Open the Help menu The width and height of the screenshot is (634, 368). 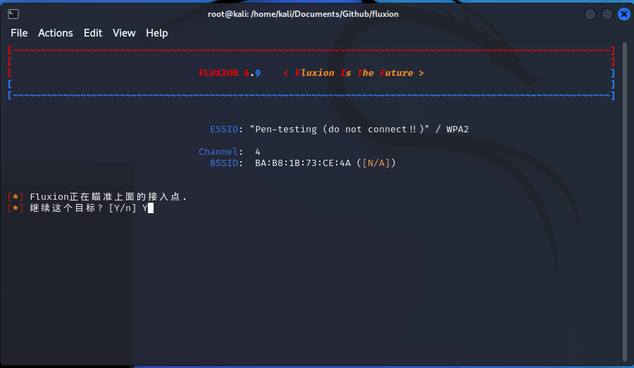[156, 33]
